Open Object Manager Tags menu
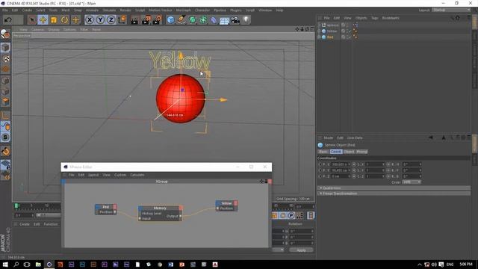 point(375,18)
